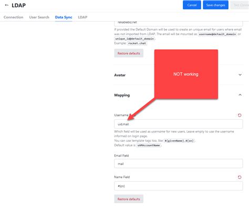This screenshot has width=249, height=210.
Task: Click the Default Domain input field
Action: (179, 24)
